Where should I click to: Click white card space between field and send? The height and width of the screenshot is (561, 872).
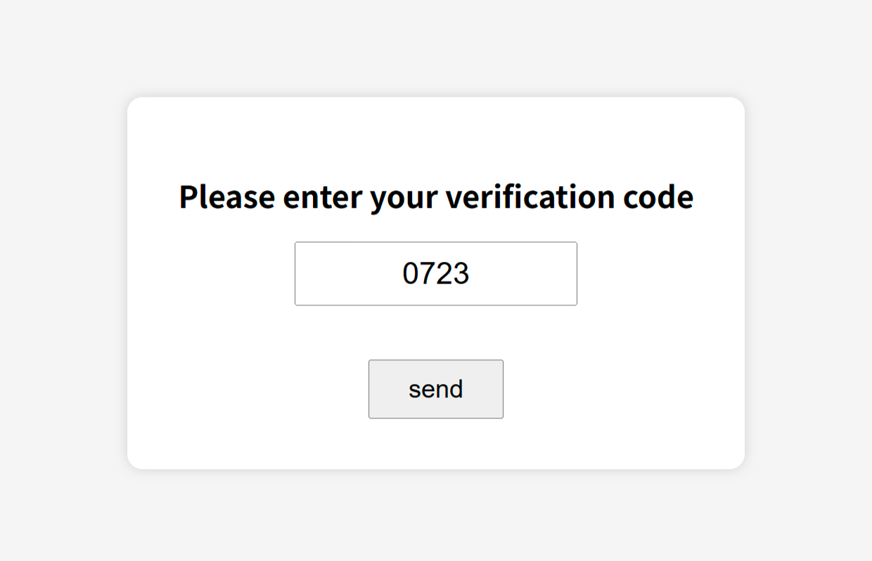[435, 333]
